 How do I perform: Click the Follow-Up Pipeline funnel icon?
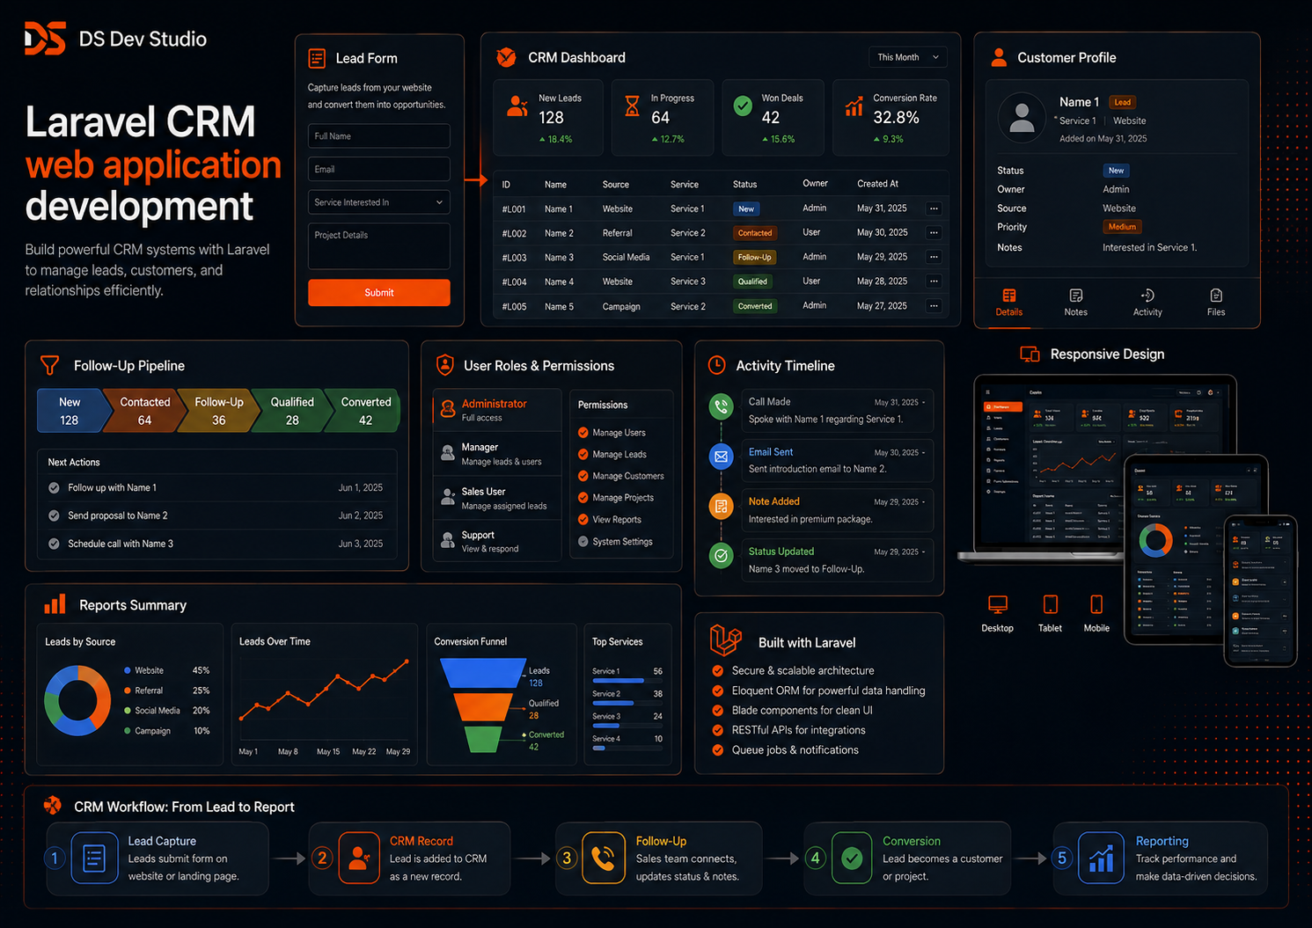[x=50, y=365]
